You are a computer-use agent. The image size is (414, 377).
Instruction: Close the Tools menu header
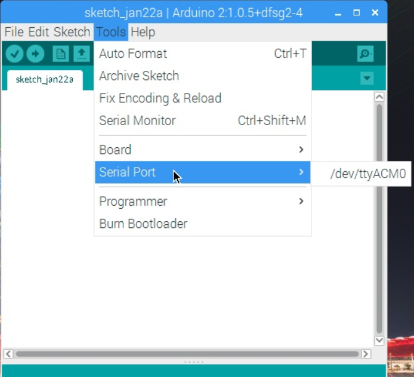111,32
